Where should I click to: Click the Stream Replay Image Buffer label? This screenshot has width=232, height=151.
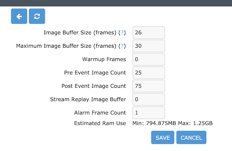coord(88,99)
